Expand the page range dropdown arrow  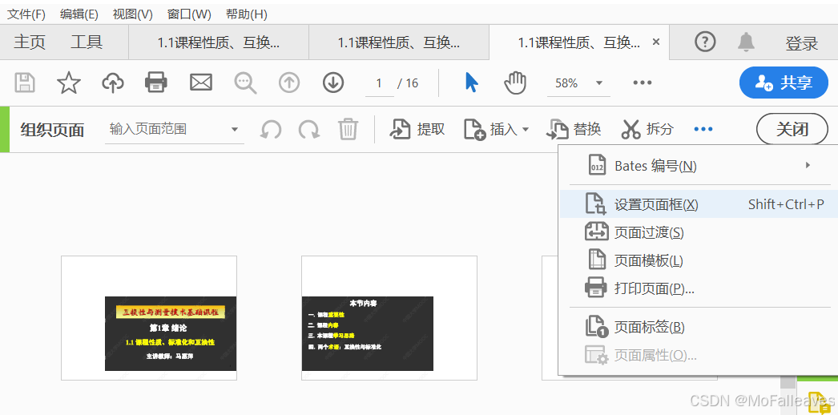pos(234,129)
